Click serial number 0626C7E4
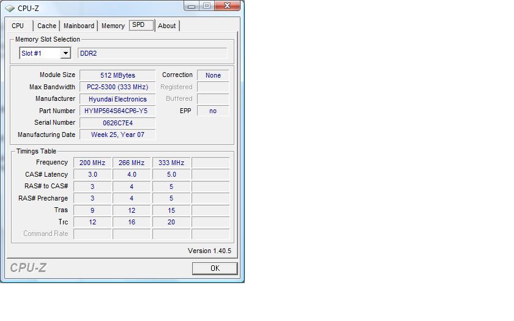The width and height of the screenshot is (514, 321). [x=117, y=123]
